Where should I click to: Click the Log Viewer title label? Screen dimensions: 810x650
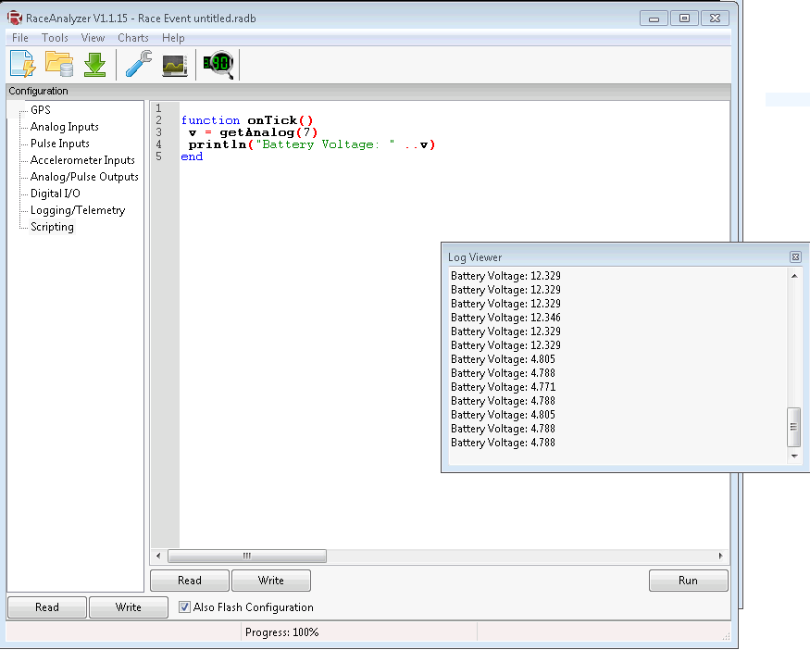click(x=475, y=257)
